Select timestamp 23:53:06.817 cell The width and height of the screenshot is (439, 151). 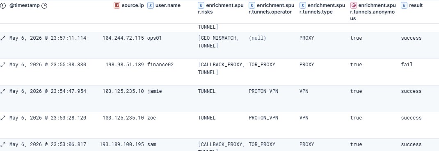pos(48,144)
